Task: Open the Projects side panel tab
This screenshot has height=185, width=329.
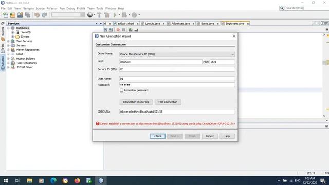Action: tap(3, 33)
